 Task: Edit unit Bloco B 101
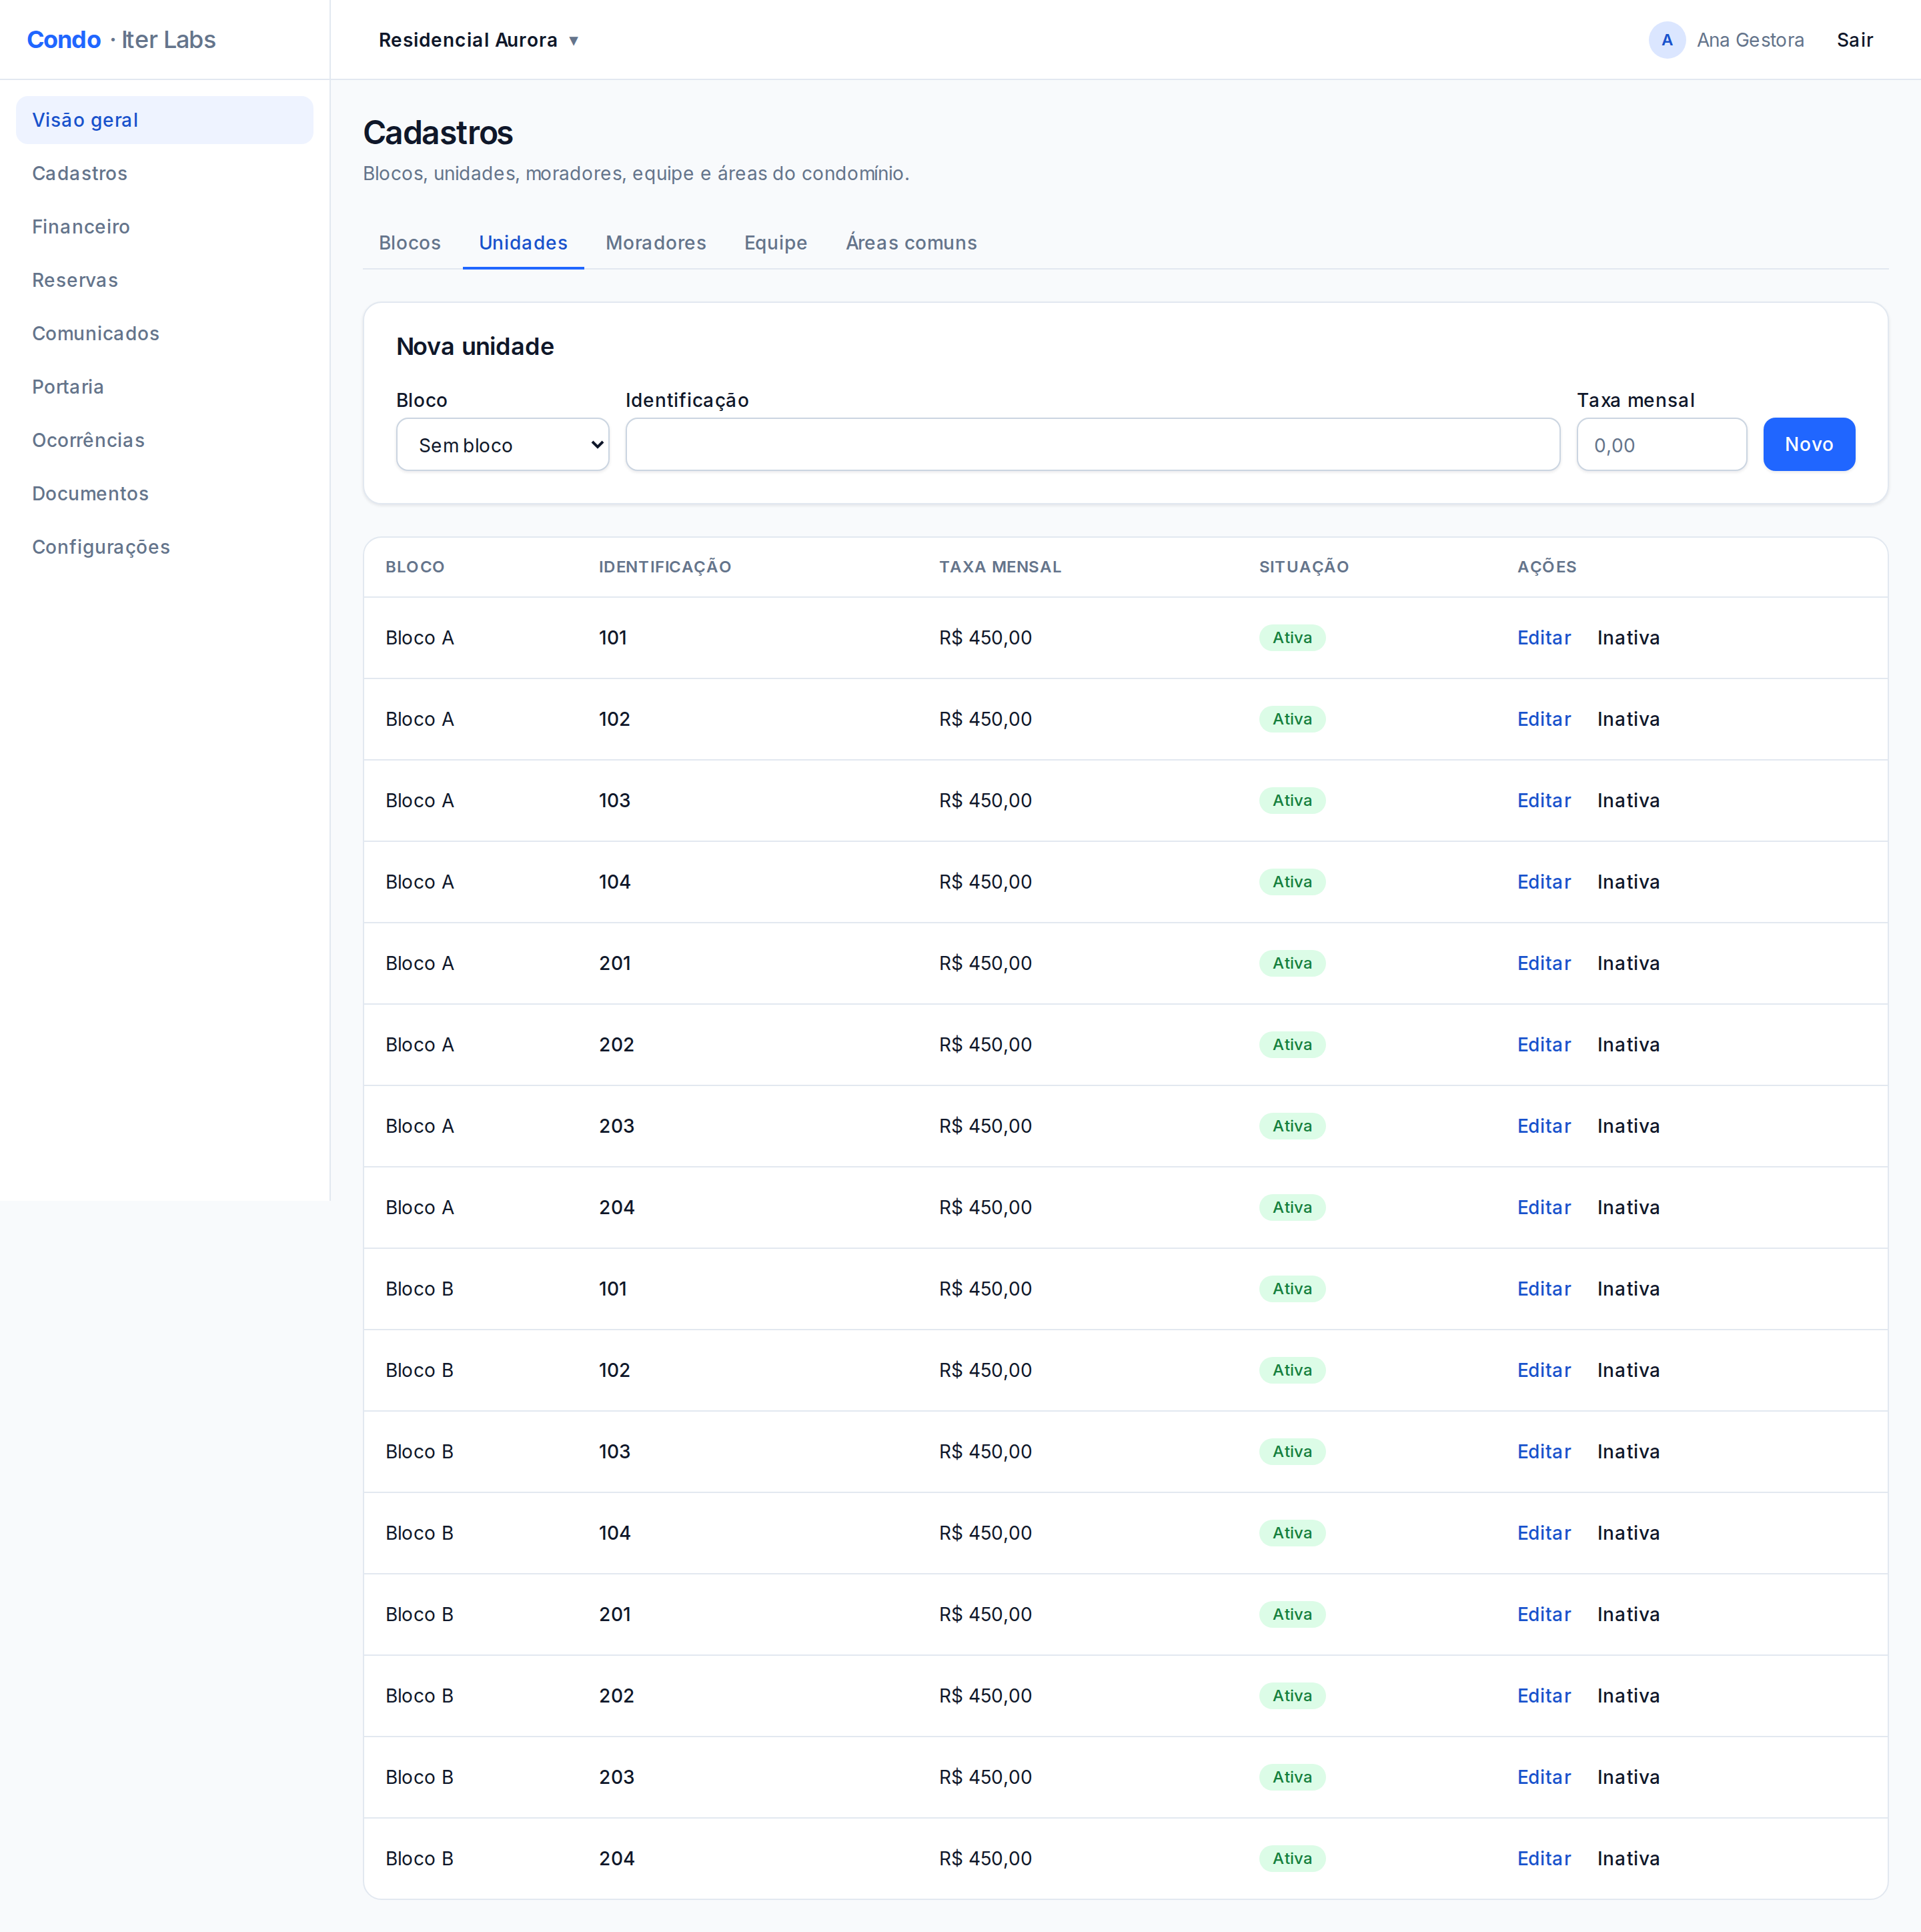click(x=1543, y=1289)
